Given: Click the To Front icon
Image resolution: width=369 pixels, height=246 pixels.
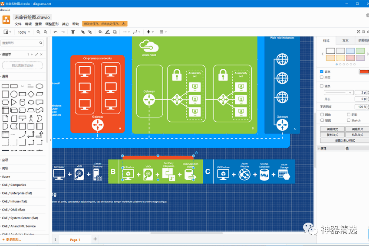Looking at the screenshot, I should click(83, 32).
